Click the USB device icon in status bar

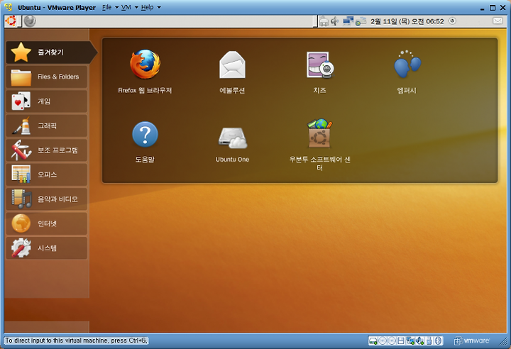429,341
